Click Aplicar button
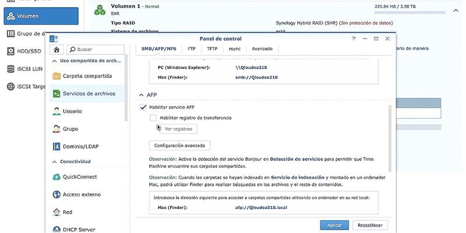This screenshot has height=233, width=466. pyautogui.click(x=334, y=225)
